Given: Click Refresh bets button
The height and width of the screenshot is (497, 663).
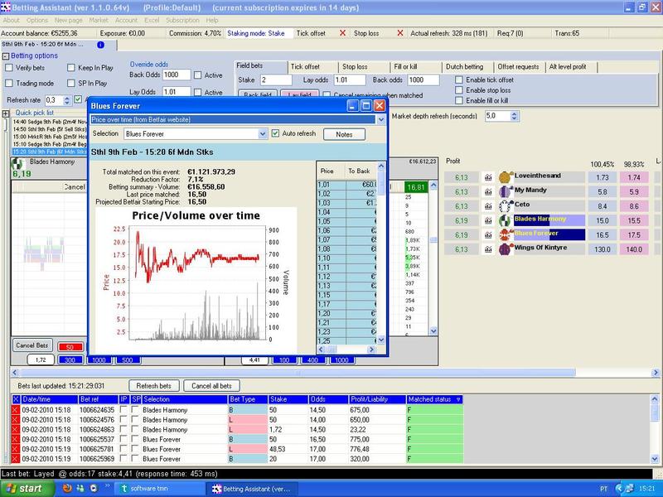Looking at the screenshot, I should pyautogui.click(x=154, y=386).
